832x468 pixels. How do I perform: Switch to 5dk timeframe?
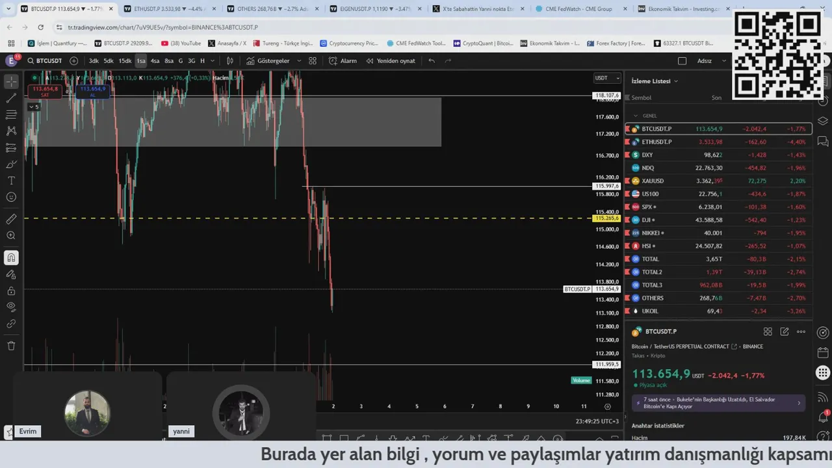(x=109, y=60)
